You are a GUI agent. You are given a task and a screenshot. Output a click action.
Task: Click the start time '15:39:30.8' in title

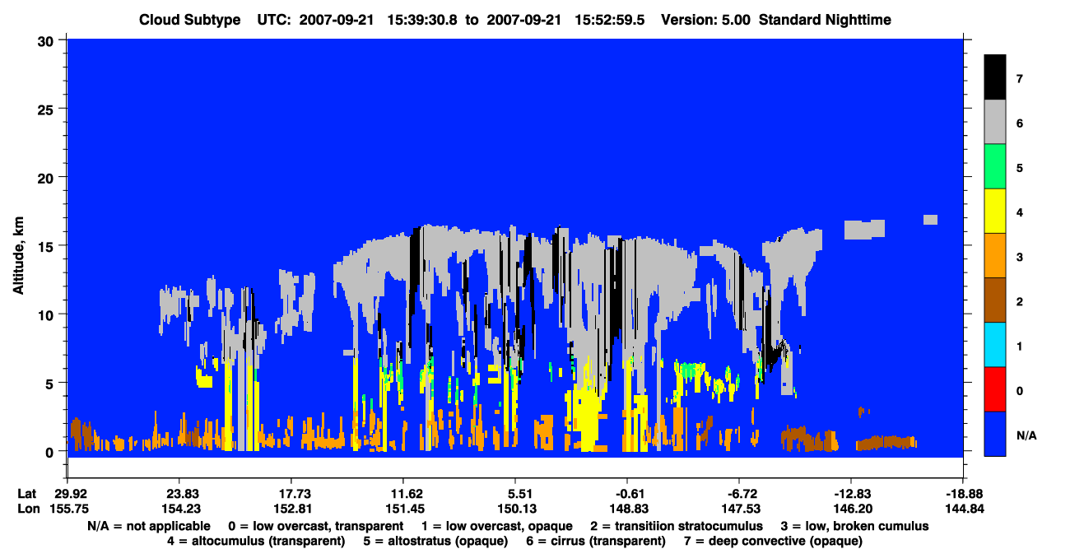(x=423, y=20)
